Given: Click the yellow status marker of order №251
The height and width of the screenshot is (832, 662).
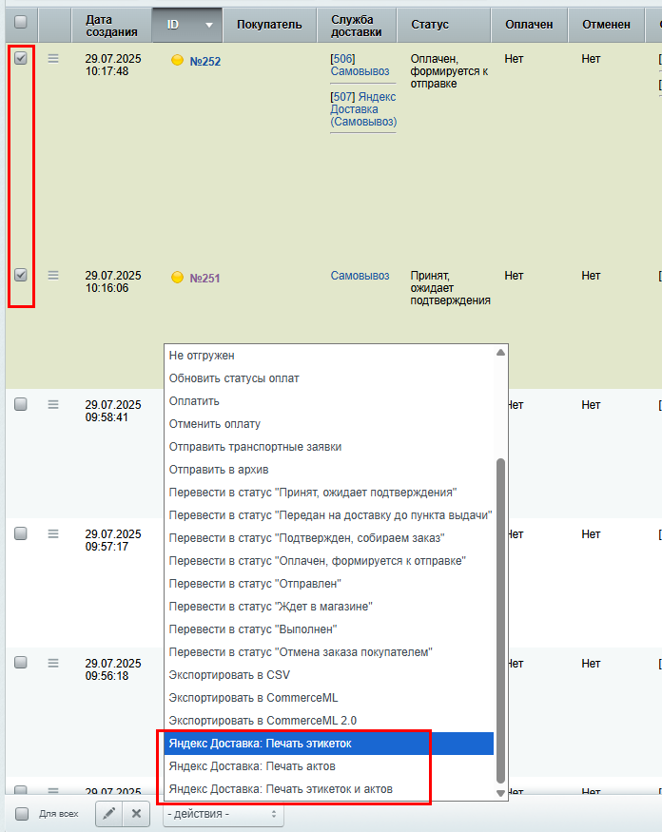Looking at the screenshot, I should 177,277.
